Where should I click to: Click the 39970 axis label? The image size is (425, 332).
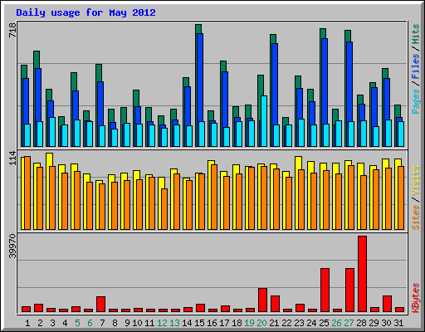pyautogui.click(x=12, y=246)
